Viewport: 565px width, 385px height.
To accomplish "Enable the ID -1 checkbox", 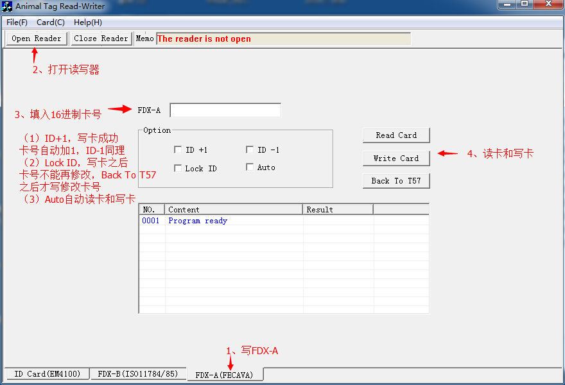I will coord(250,150).
